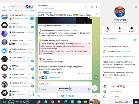The height and width of the screenshot is (104, 139).
Task: Show the QR code for the channel link
Action: (x=135, y=40)
